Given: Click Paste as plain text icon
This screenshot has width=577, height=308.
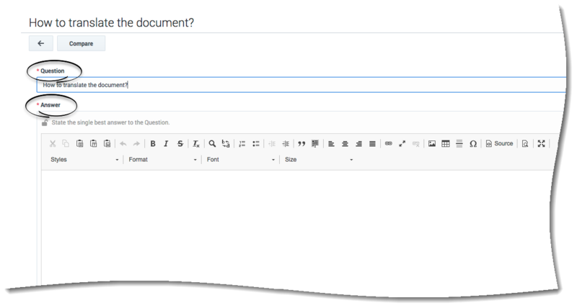Looking at the screenshot, I should [94, 143].
